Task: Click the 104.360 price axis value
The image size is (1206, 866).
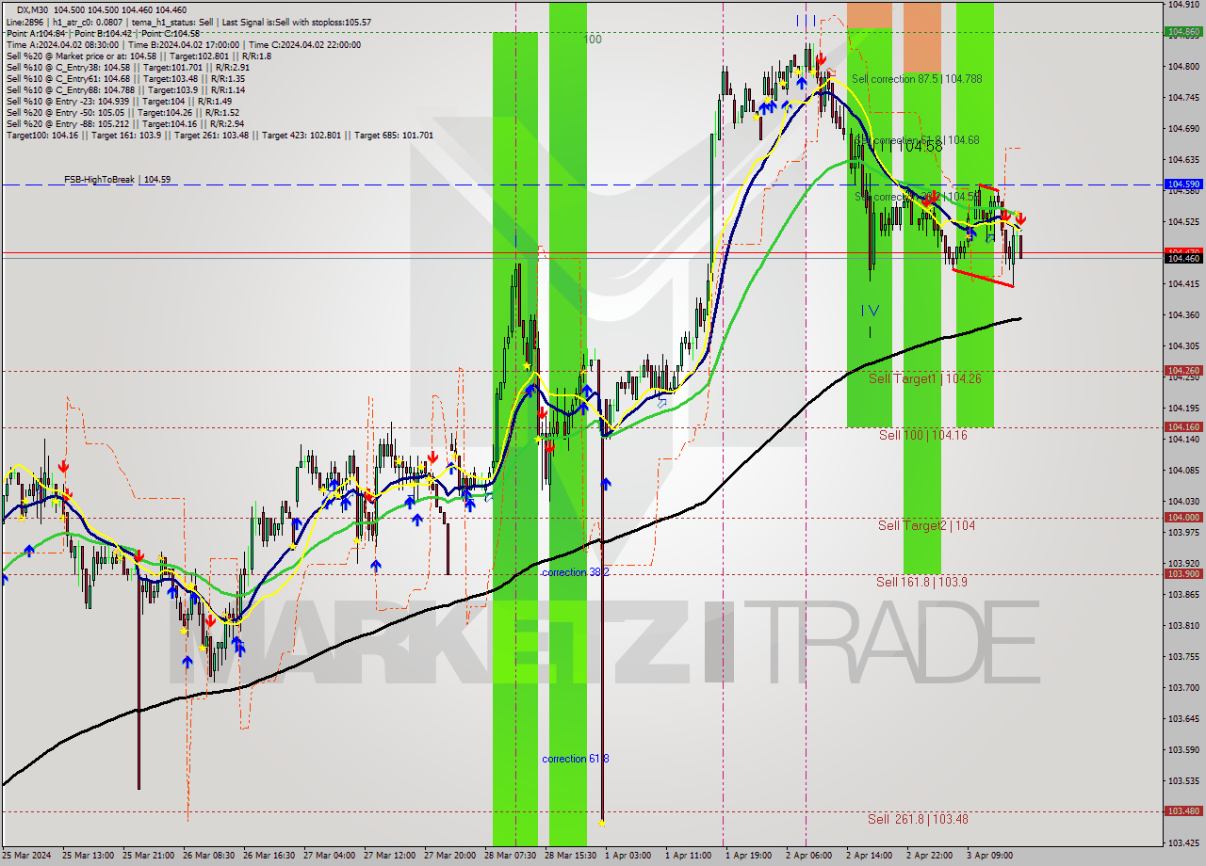Action: tap(1184, 315)
